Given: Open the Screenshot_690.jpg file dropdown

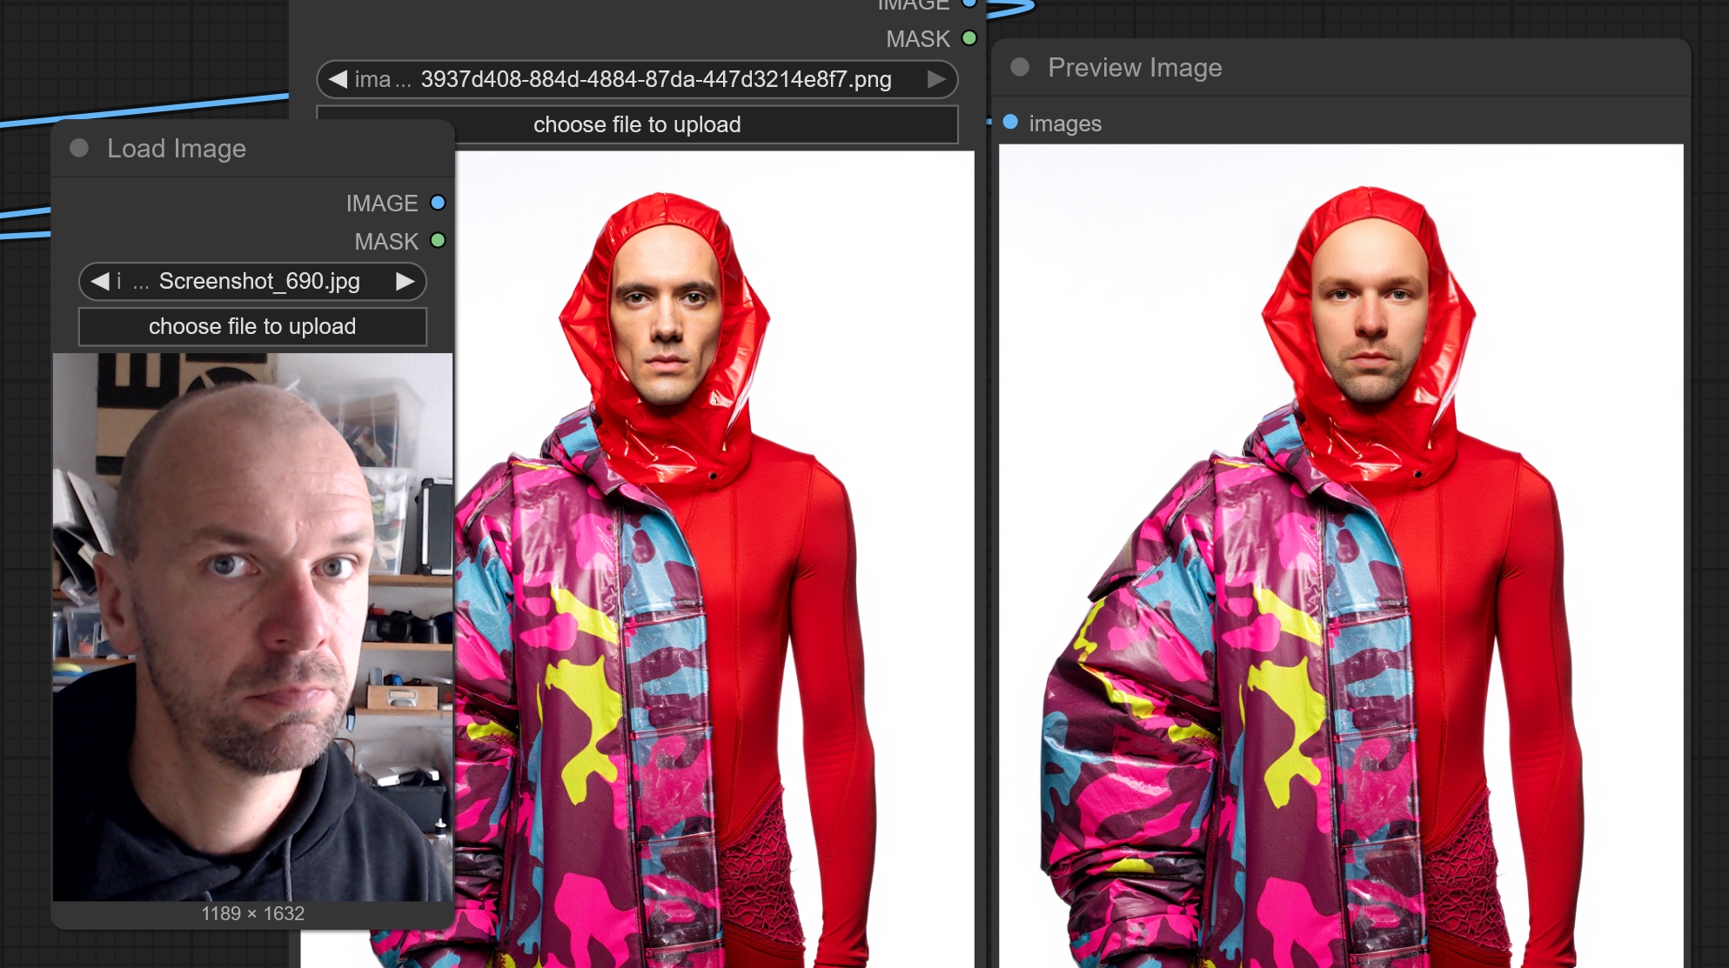Looking at the screenshot, I should click(258, 281).
